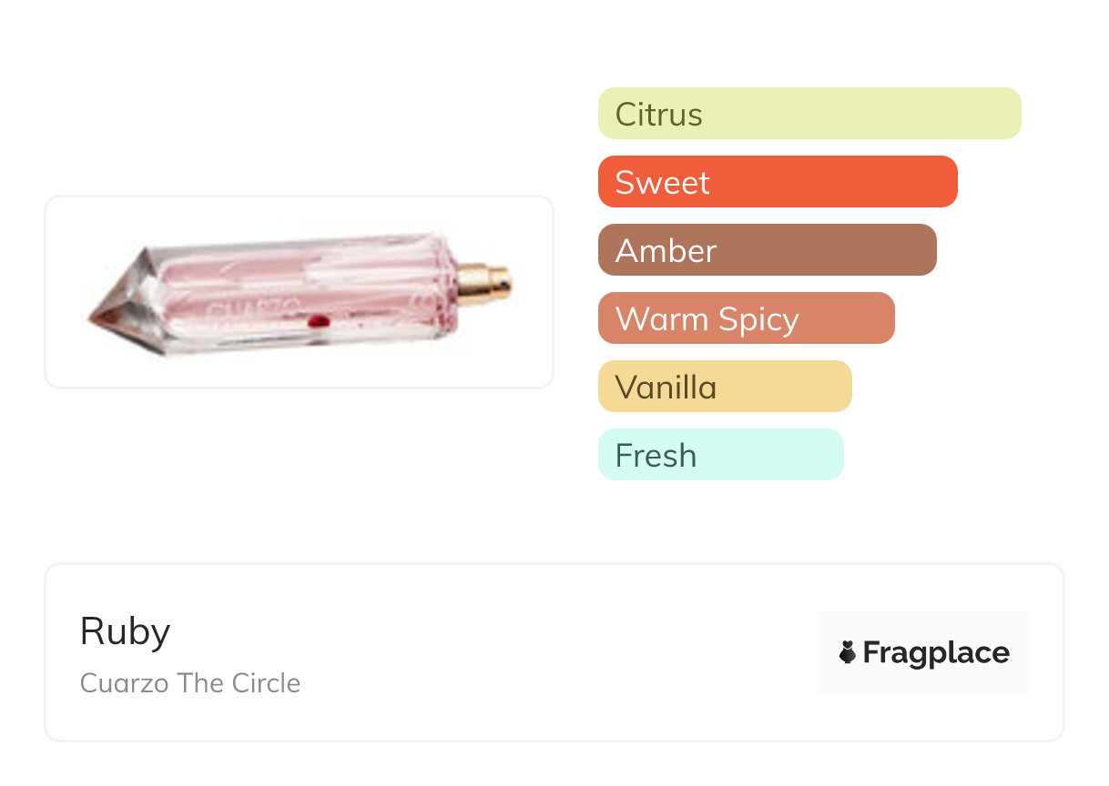
Task: Open the Cuarzo The Circle brand link
Action: click(x=190, y=683)
